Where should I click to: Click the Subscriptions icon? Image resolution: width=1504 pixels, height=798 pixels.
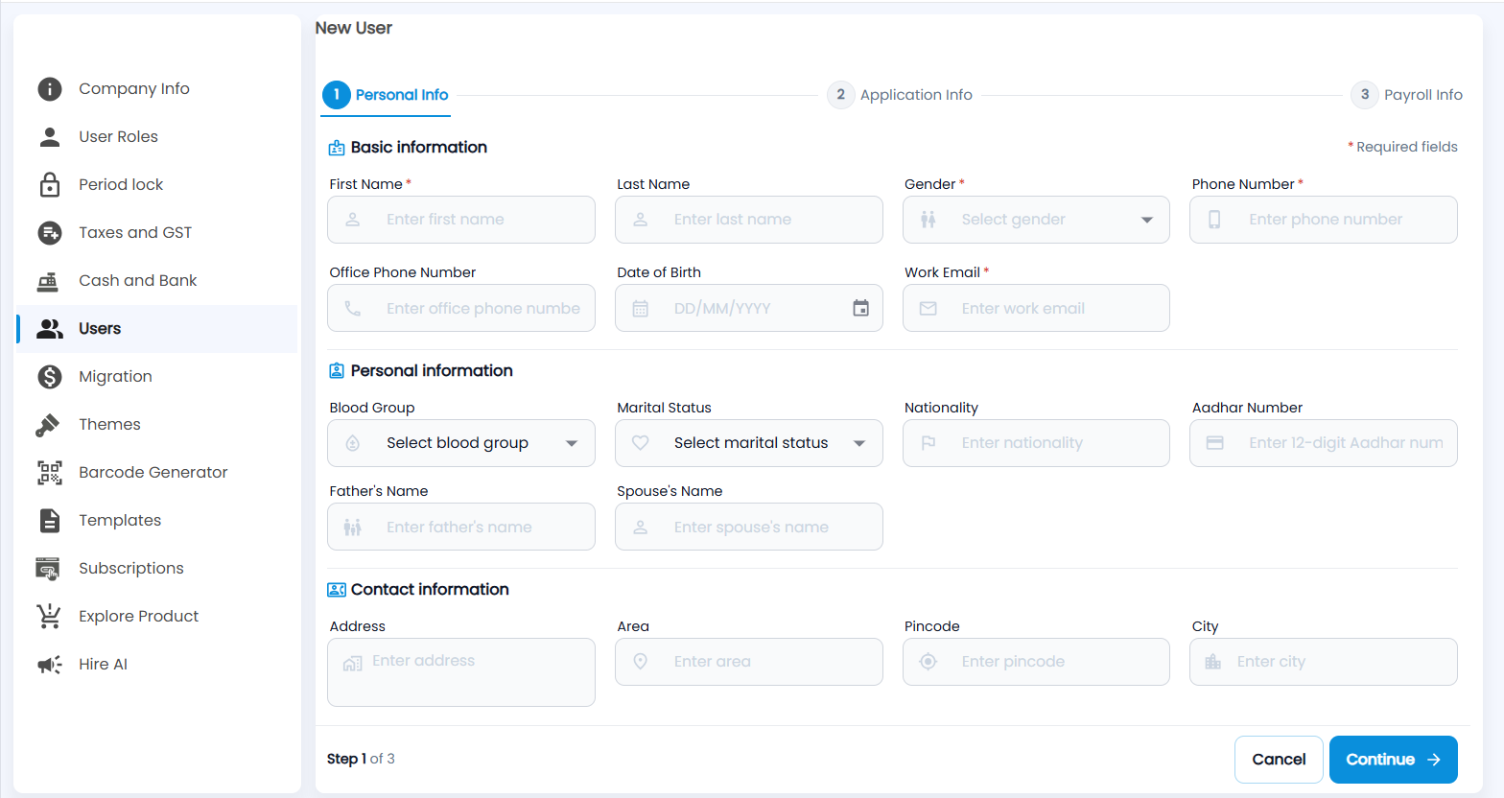tap(48, 569)
